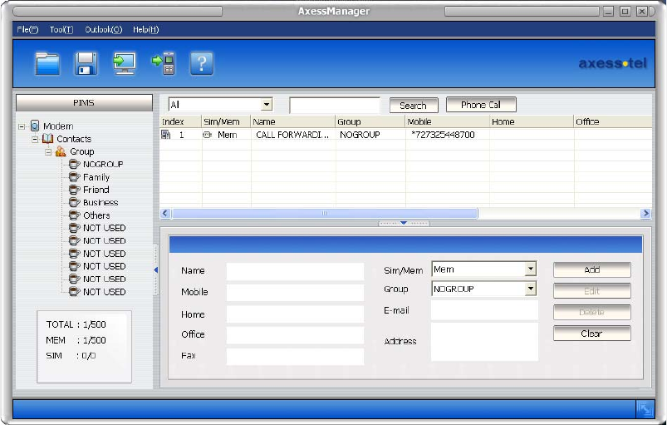Viewport: 667px width, 425px height.
Task: Open the Help menu
Action: pos(146,29)
